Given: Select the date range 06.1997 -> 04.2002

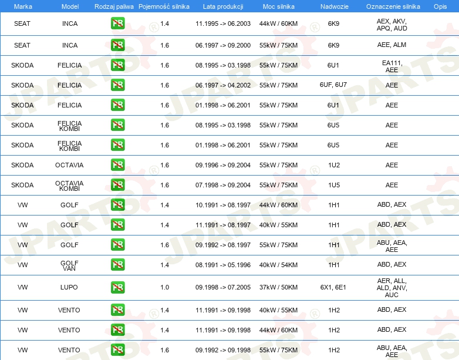Looking at the screenshot, I should click(x=223, y=85).
